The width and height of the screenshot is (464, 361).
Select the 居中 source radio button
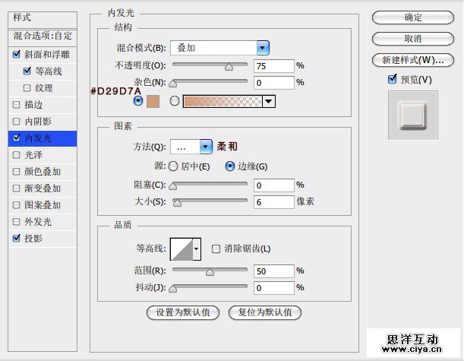tap(173, 166)
